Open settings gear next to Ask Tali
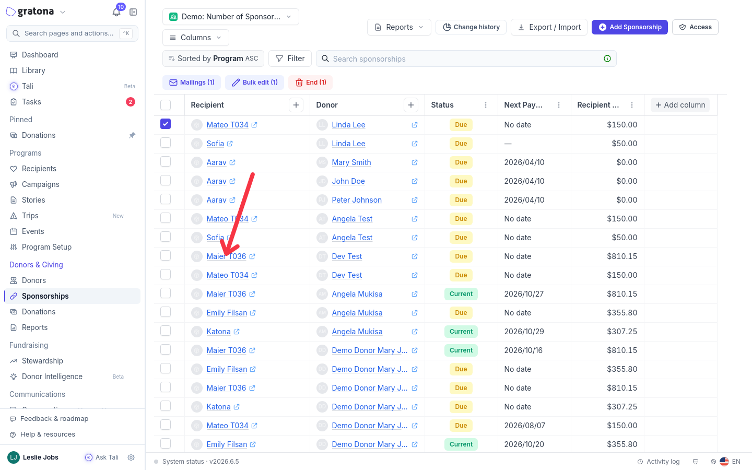Viewport: 752px width, 470px height. click(131, 457)
